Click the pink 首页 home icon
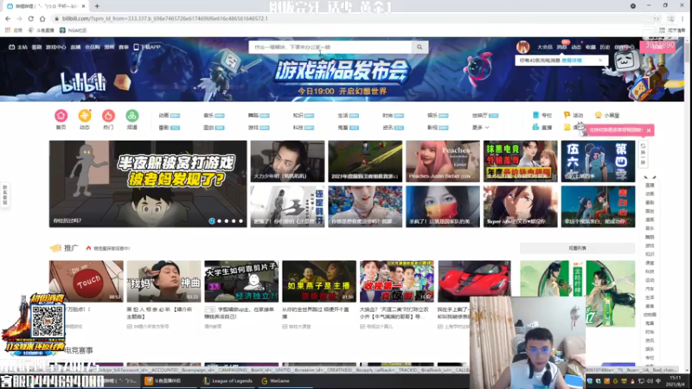This screenshot has height=389, width=692. tap(61, 116)
